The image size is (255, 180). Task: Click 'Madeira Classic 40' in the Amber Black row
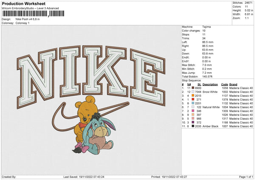click(241, 126)
